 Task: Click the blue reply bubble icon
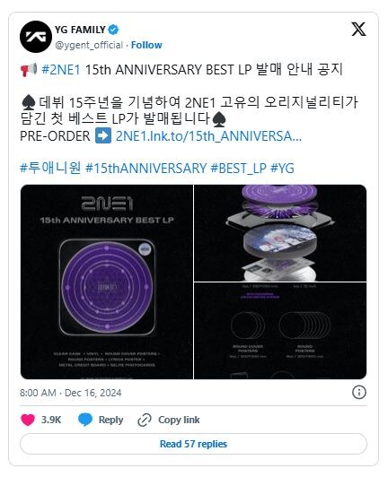coord(85,420)
